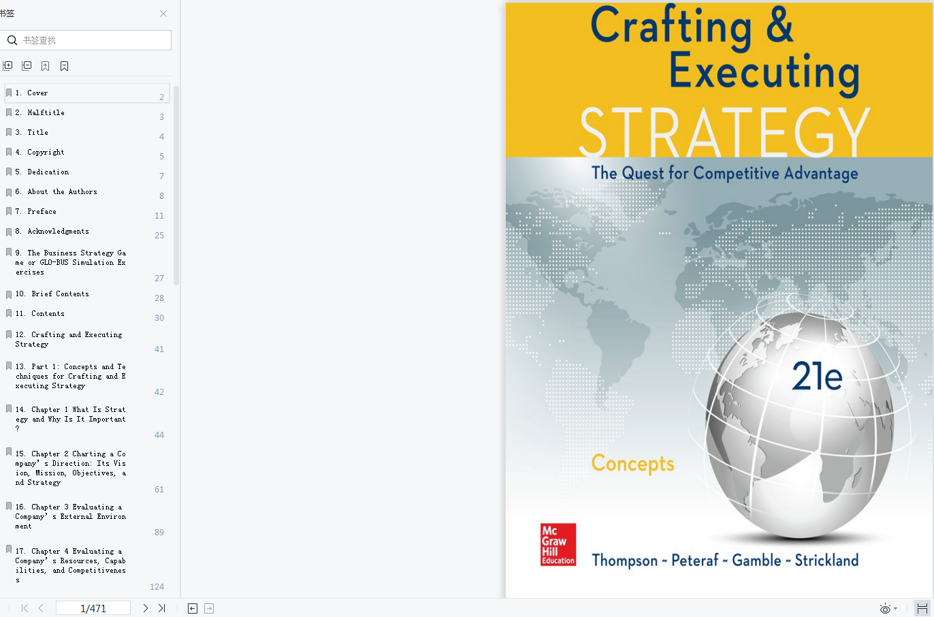The image size is (934, 617).
Task: Click the plain bookmark icon in toolbar
Action: pyautogui.click(x=64, y=66)
